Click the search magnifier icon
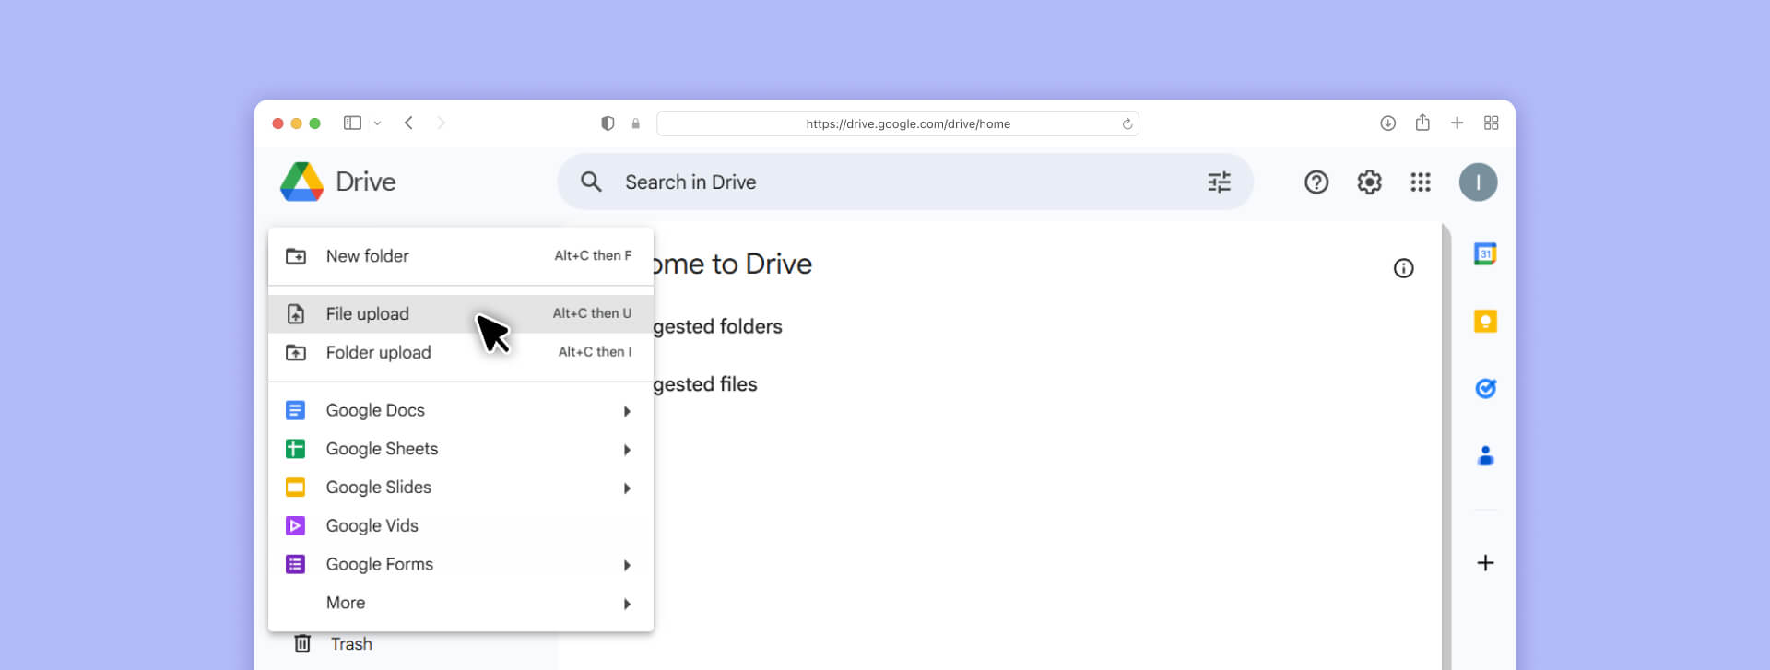Screen dimensions: 1770x670 pos(591,182)
